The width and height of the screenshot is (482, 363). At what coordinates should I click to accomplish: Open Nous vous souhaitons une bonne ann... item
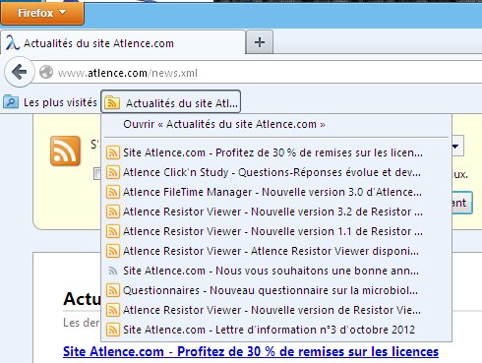(x=276, y=271)
